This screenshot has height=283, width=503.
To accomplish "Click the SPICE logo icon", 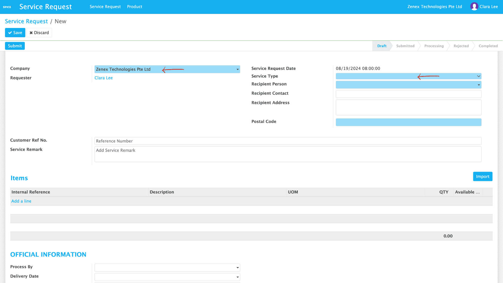I will tap(7, 7).
